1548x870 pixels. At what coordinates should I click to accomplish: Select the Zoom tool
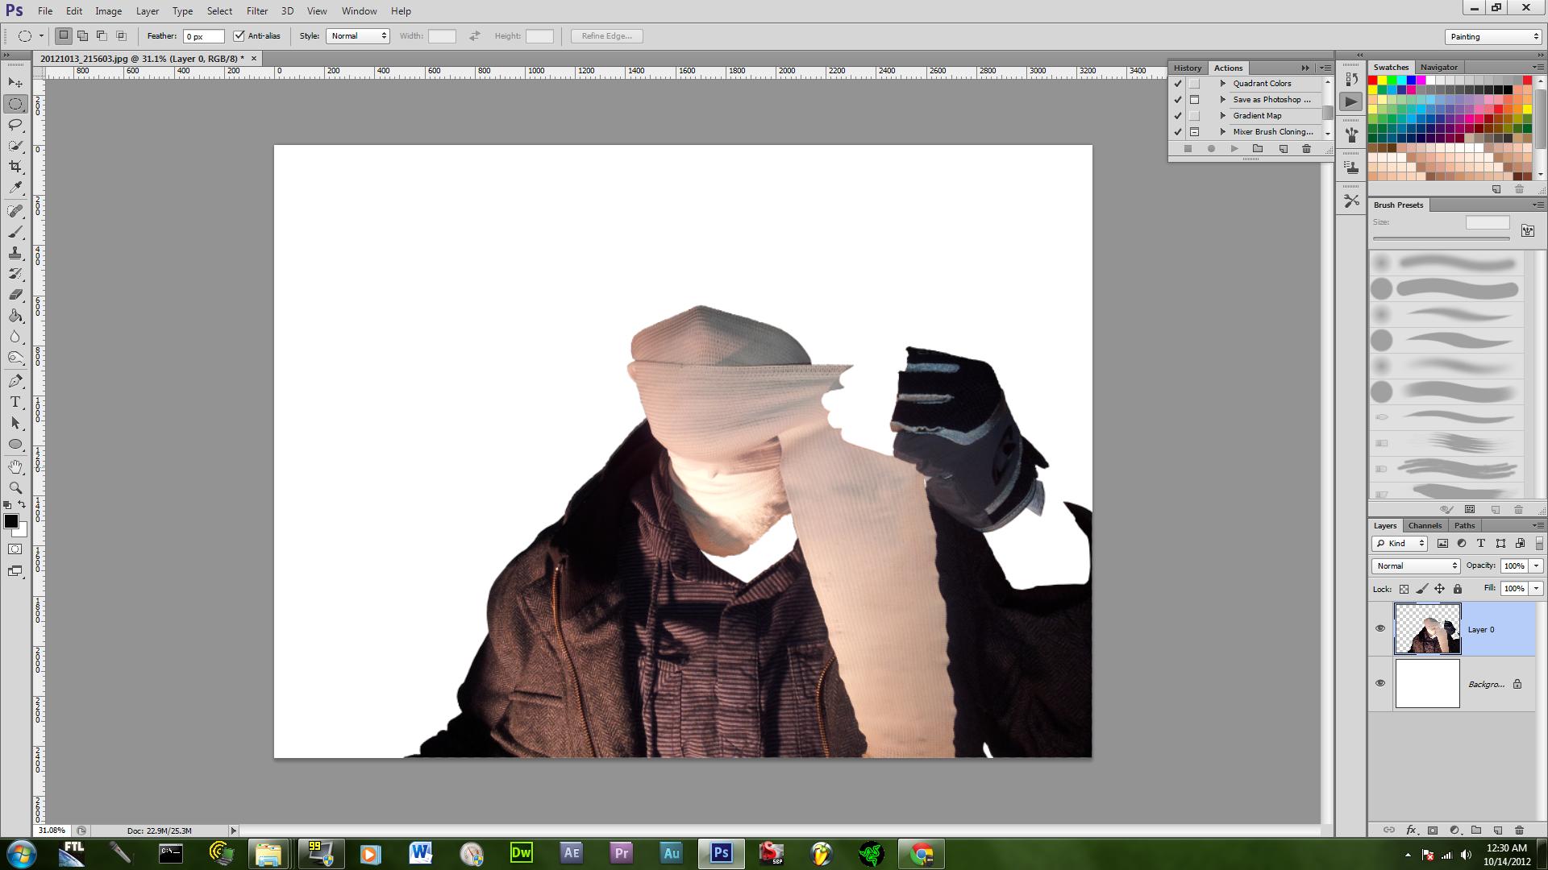coord(15,488)
